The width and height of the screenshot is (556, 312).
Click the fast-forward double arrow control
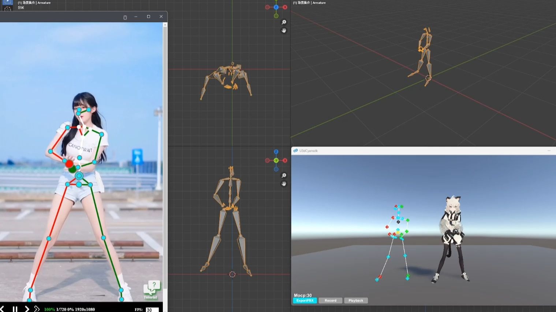[x=37, y=309]
